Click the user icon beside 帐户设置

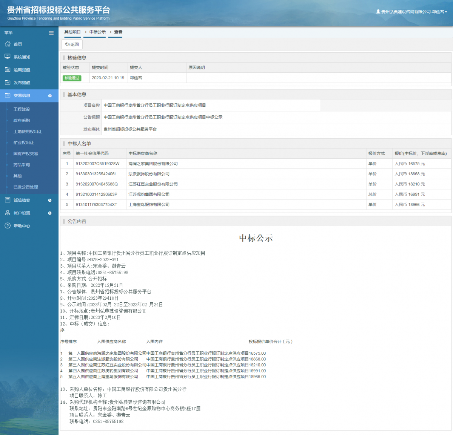pyautogui.click(x=8, y=213)
